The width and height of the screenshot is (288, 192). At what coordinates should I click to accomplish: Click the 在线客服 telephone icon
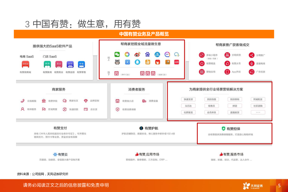[x=22, y=101]
